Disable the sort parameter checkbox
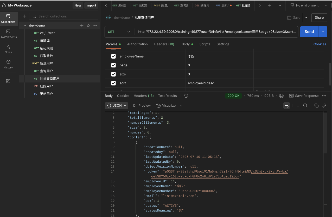Viewport: 332px width, 217px height. (x=113, y=83)
